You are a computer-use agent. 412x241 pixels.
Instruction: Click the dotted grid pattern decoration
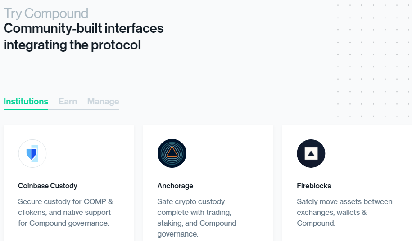click(x=374, y=58)
